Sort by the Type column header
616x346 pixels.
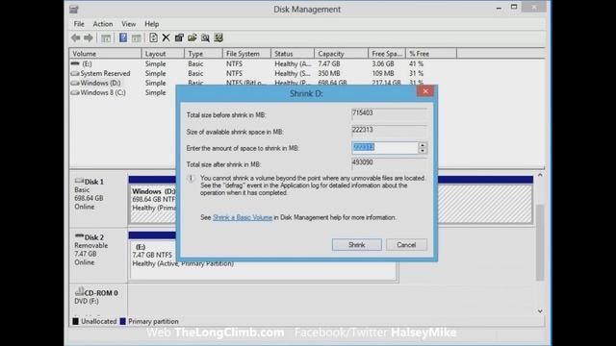coord(203,54)
